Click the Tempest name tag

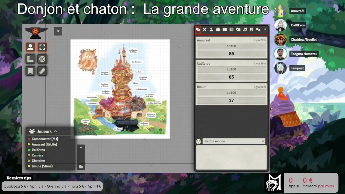coord(297,68)
